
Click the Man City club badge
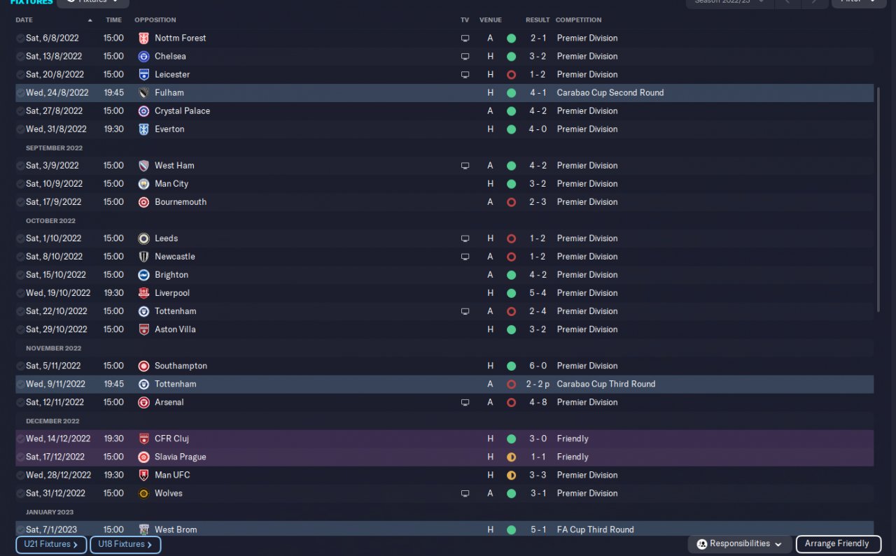tap(143, 183)
